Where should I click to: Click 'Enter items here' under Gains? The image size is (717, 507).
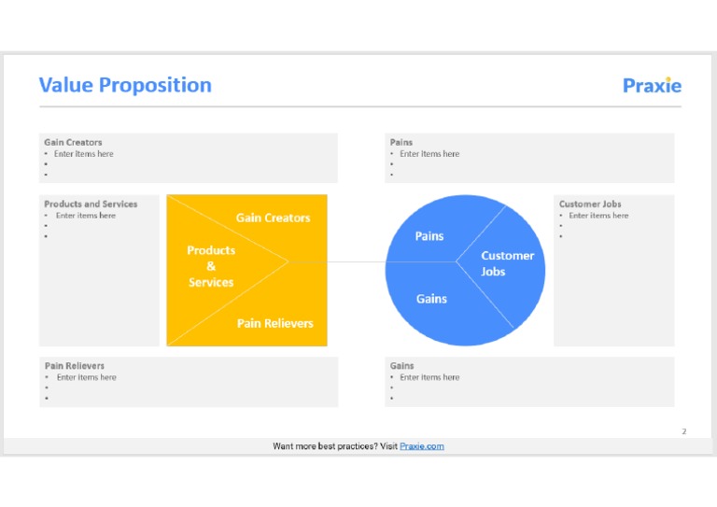429,377
